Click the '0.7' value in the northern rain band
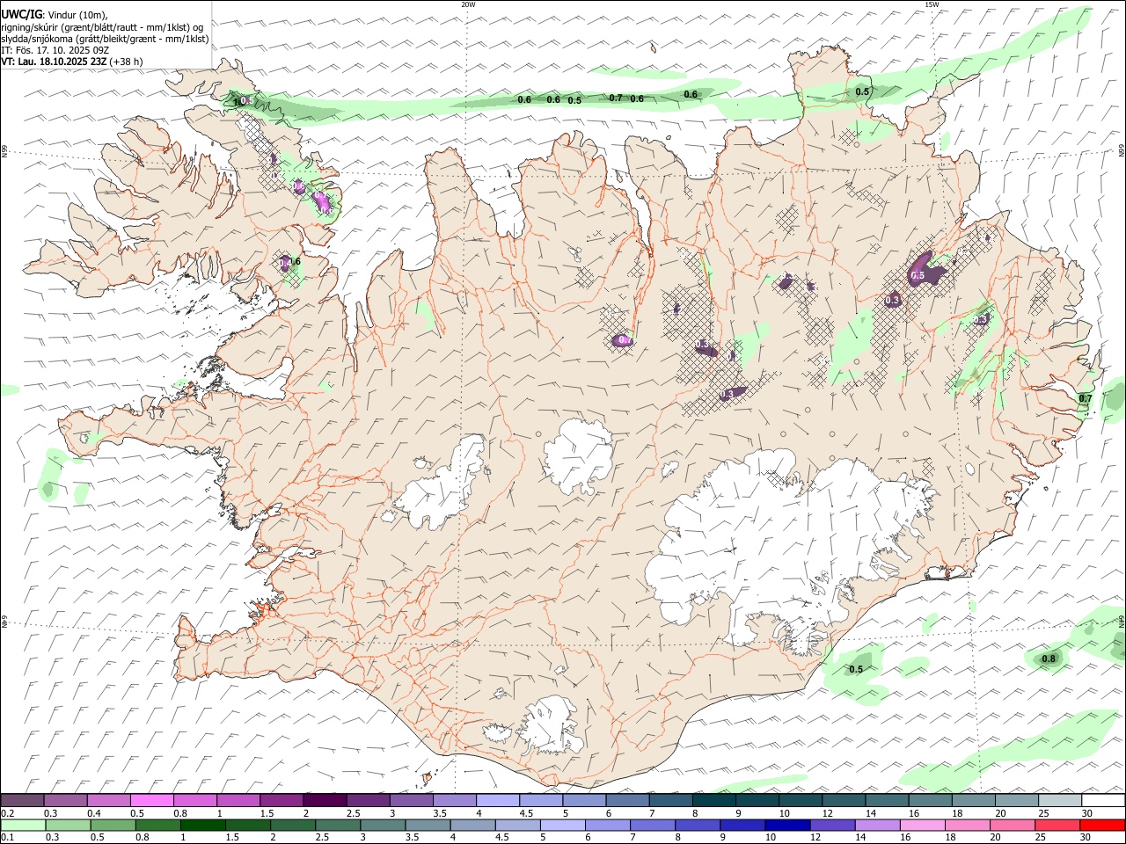The height and width of the screenshot is (844, 1126). [x=616, y=98]
